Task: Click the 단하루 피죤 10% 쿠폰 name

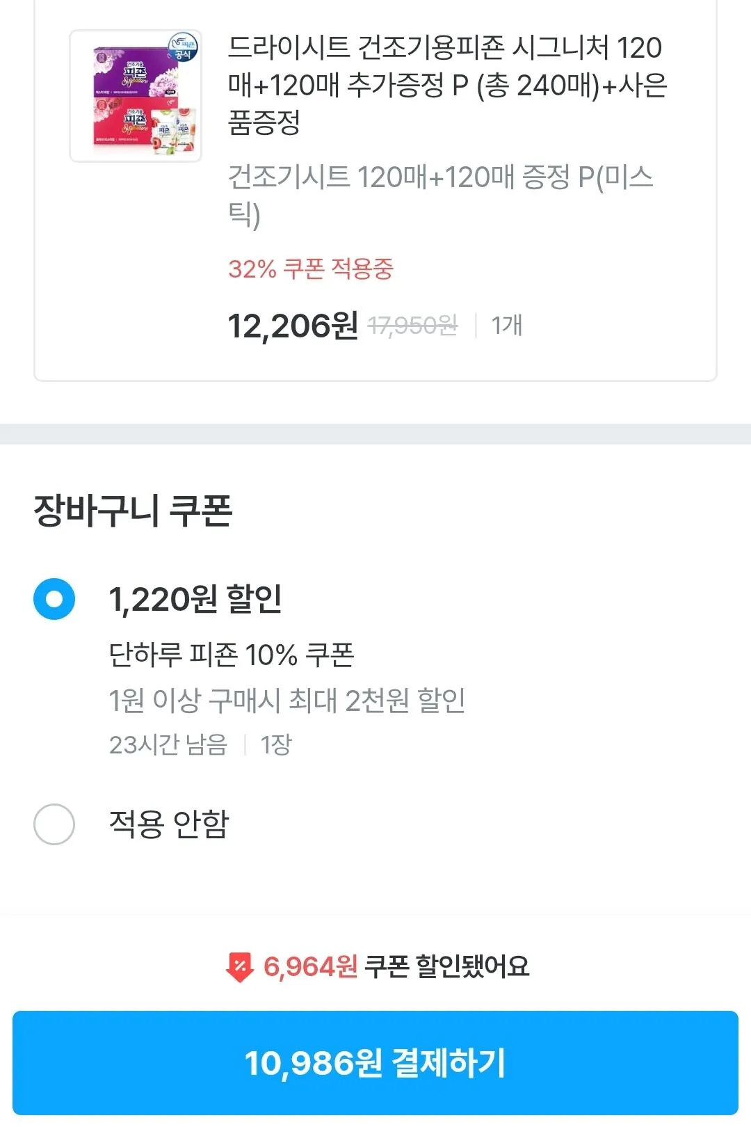Action: [x=232, y=655]
